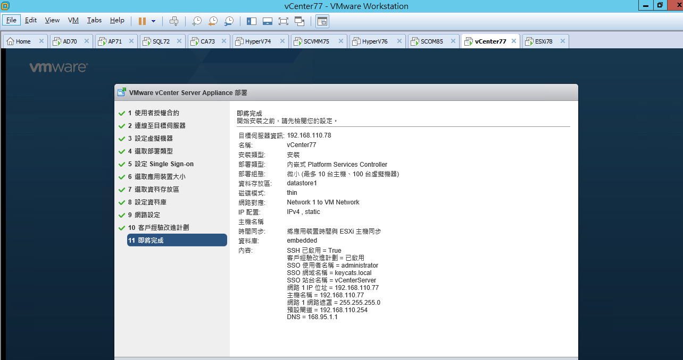Go to wizard step 6 選取應用裝置大小

(156, 177)
